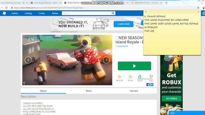Image resolution: width=205 pixels, height=115 pixels.
Task: Switch to Subscribe Button browser tab
Action: pos(146,3)
